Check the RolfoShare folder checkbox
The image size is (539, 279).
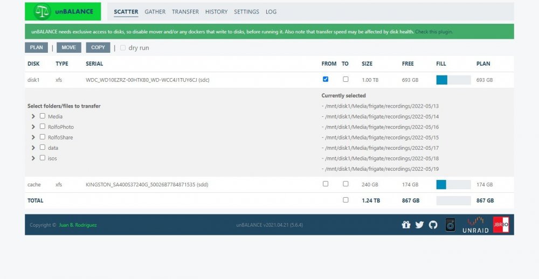[42, 137]
